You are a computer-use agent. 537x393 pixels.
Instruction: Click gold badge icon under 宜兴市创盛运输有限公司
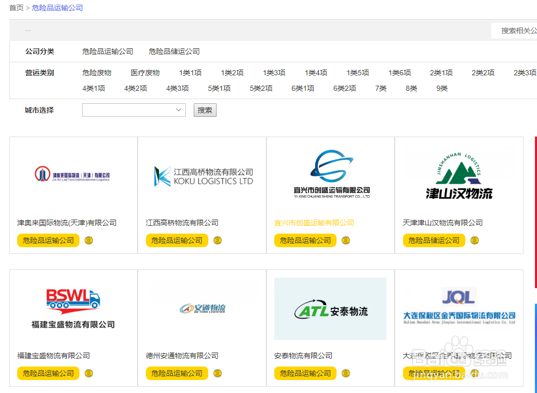pyautogui.click(x=346, y=240)
